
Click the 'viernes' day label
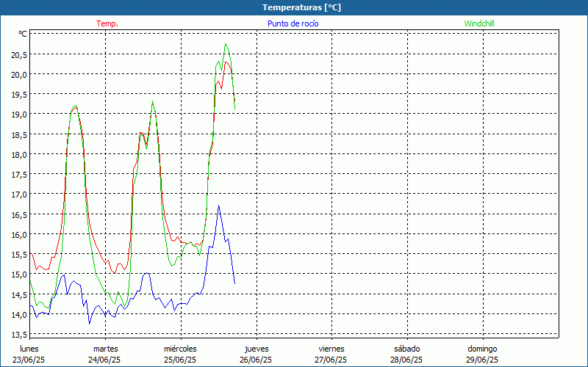(331, 349)
